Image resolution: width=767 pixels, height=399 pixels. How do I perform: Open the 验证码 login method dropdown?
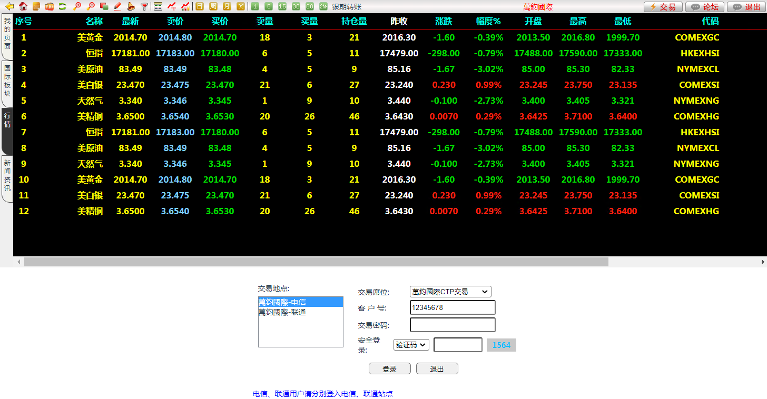[411, 345]
